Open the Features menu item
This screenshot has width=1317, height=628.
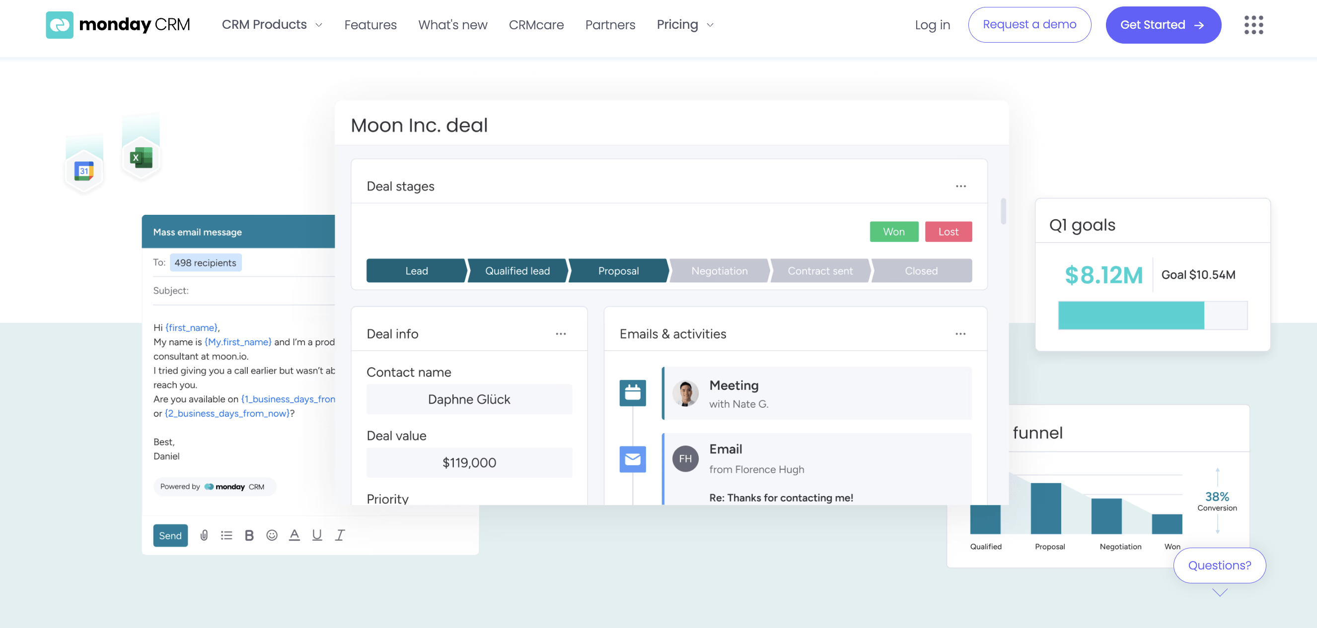pos(370,24)
